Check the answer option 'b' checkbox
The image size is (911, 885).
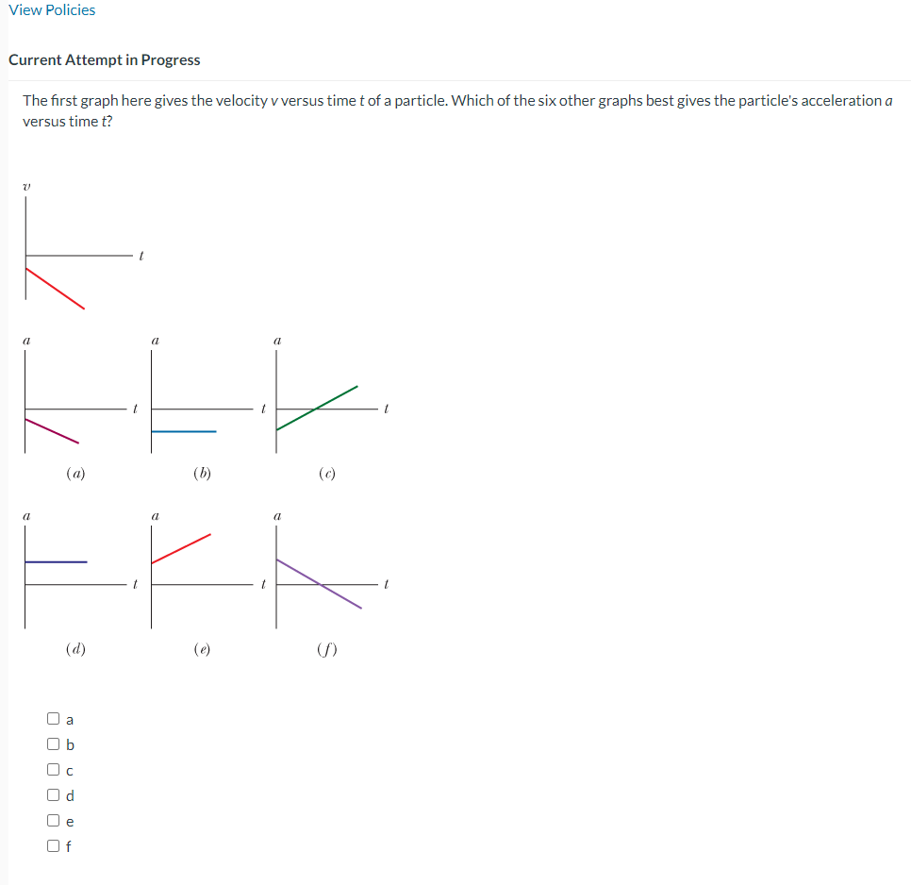[54, 743]
